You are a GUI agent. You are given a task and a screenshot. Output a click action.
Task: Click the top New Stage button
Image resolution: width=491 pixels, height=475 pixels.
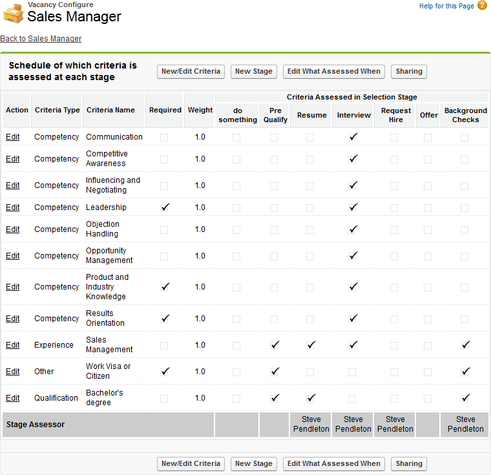pyautogui.click(x=254, y=72)
